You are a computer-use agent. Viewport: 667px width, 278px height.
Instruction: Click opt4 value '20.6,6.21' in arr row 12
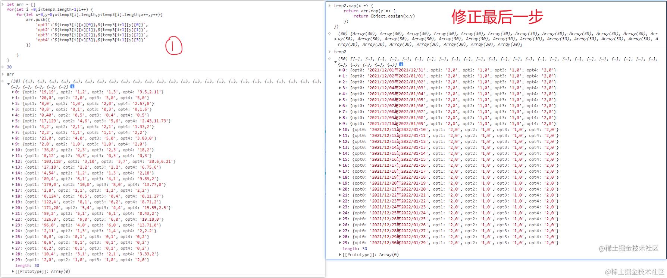pyautogui.click(x=159, y=162)
